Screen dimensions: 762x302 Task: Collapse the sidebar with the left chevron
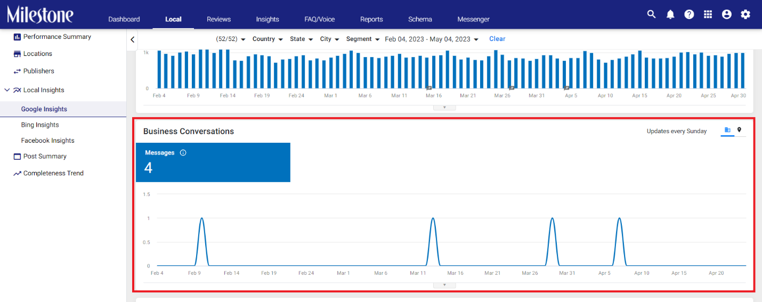pos(133,39)
